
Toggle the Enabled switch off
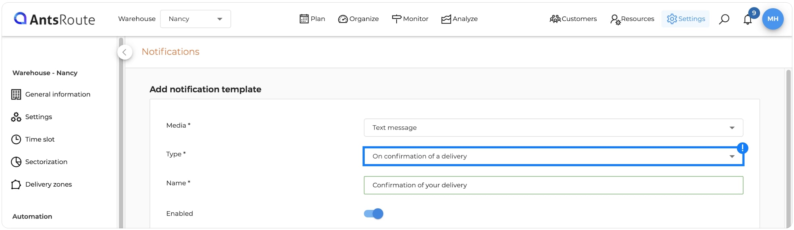[374, 214]
